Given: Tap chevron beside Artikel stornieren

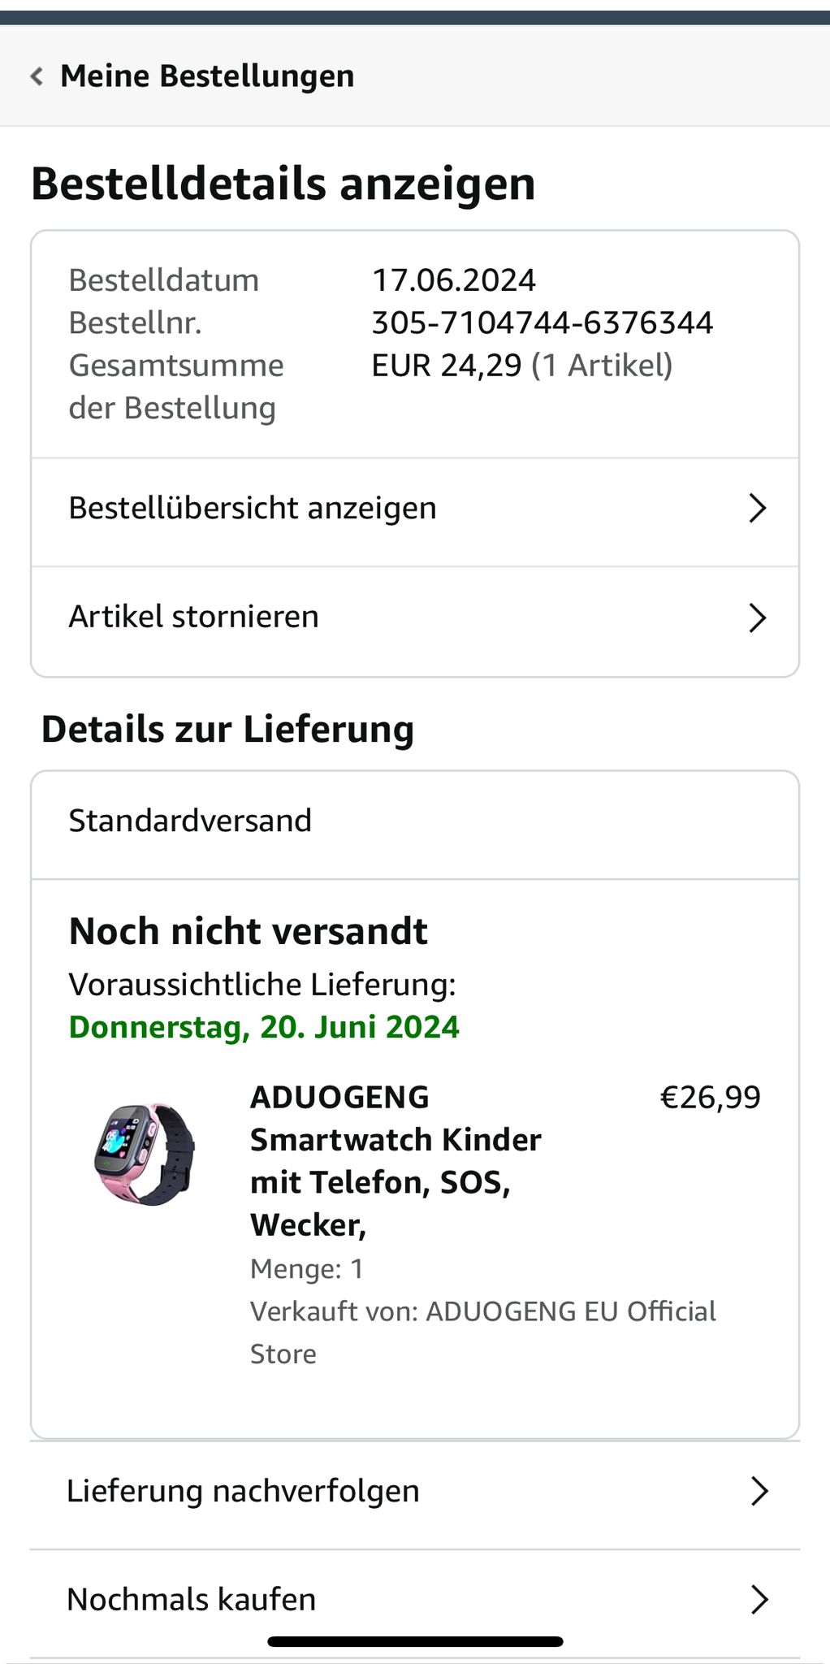Looking at the screenshot, I should [757, 617].
